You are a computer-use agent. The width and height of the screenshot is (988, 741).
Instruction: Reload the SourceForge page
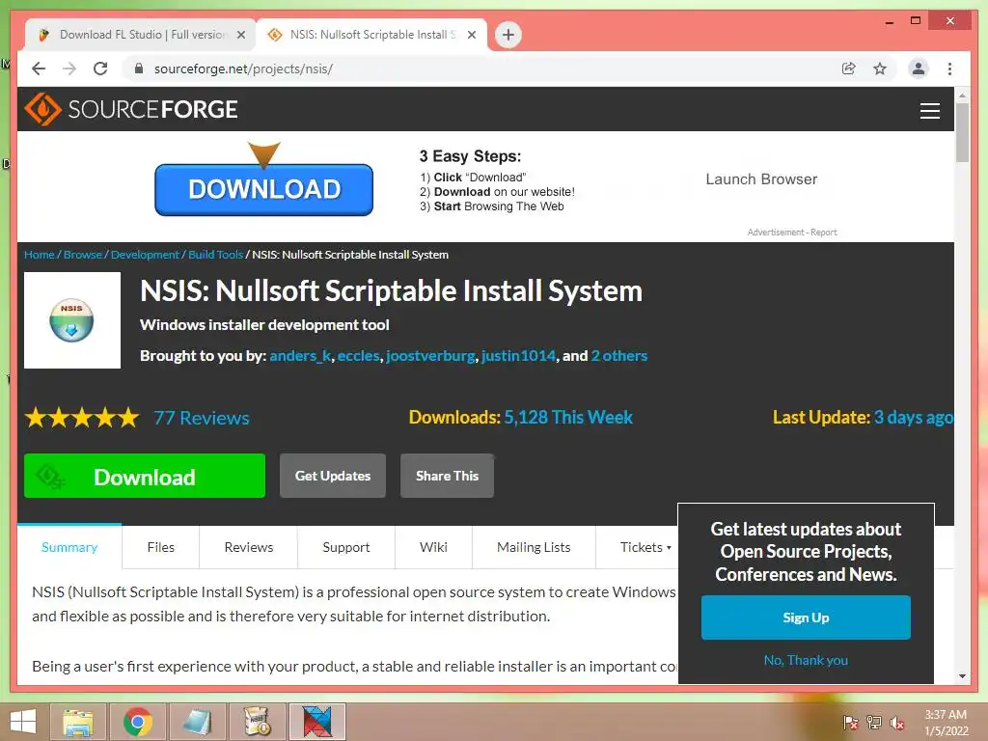click(x=100, y=69)
